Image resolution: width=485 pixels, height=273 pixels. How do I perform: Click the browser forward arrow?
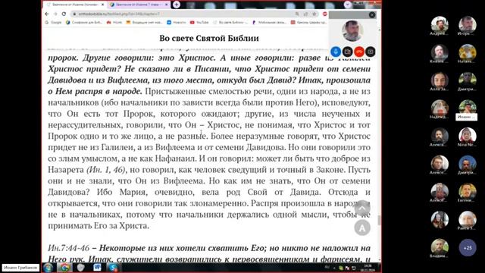tap(55, 14)
